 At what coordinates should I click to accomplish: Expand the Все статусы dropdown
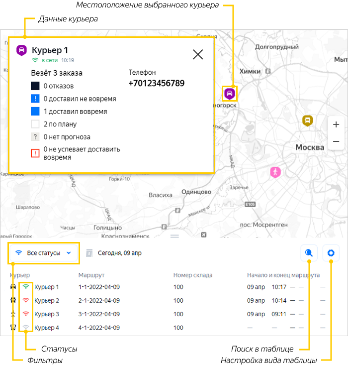(44, 253)
